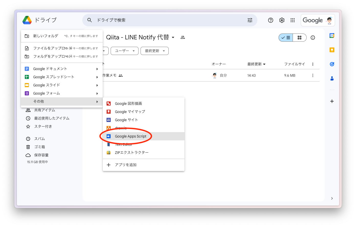Expand the ユーザー filter dropdown
This screenshot has width=356, height=227.
coord(124,51)
